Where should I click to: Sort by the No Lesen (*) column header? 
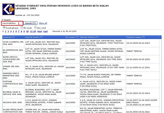tap(72, 37)
